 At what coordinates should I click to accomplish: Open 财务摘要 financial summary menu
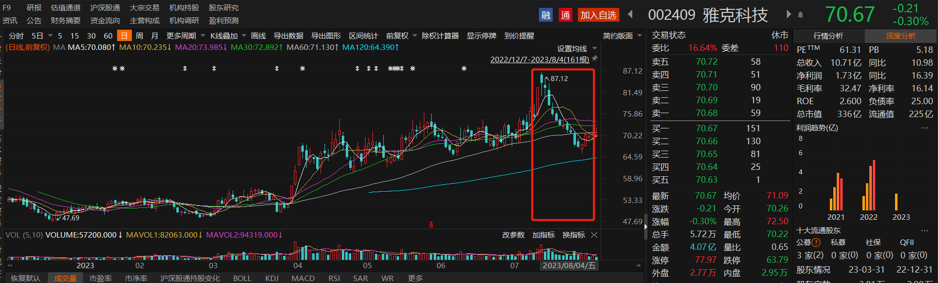tap(66, 21)
